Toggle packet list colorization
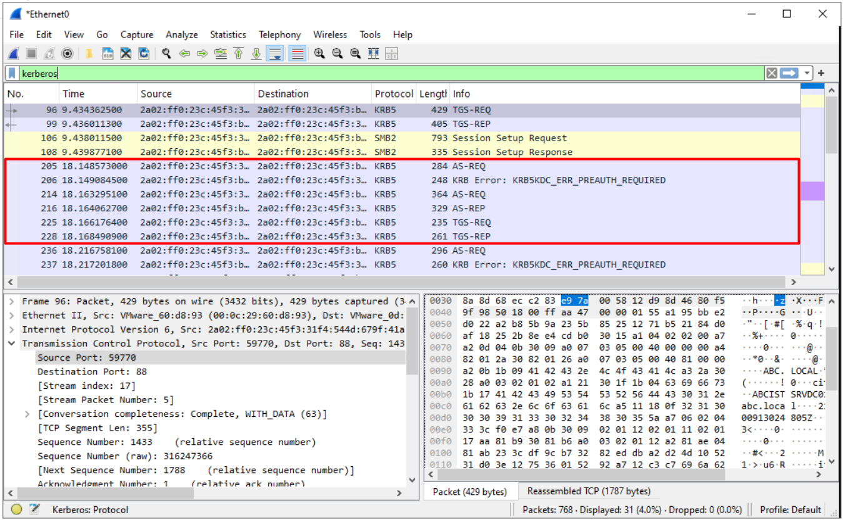The height and width of the screenshot is (520, 843). click(x=297, y=54)
